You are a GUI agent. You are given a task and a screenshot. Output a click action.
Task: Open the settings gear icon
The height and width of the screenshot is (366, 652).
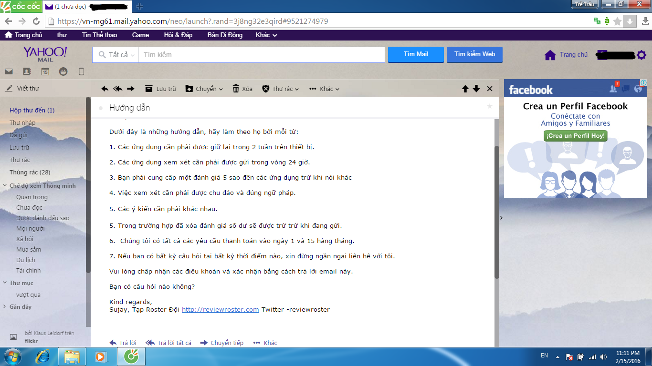coord(641,55)
